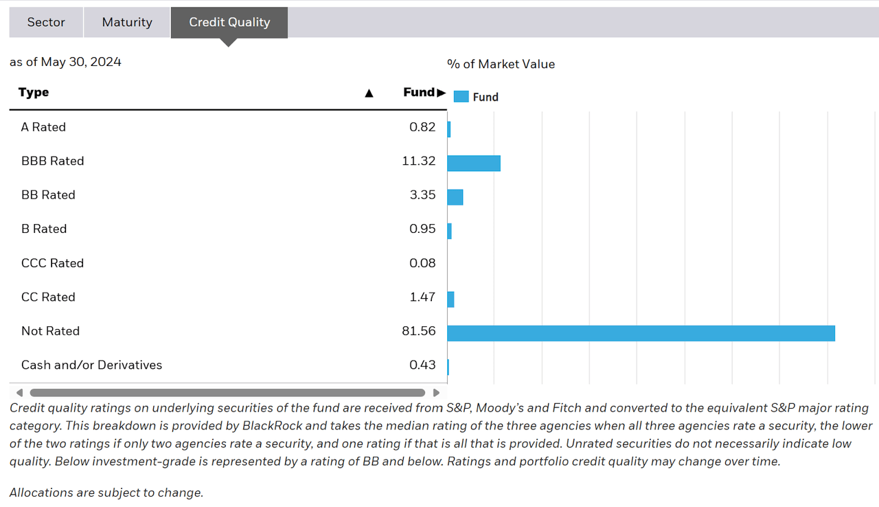
Task: Click the 0.08 fund value
Action: (422, 263)
